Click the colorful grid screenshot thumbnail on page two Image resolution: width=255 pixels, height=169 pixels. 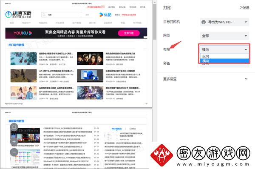click(x=25, y=158)
